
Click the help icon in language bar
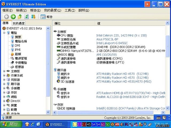tap(164, 118)
